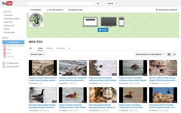Open the Nahraná videa dropdown
This screenshot has width=181, height=113.
pyautogui.click(x=37, y=54)
